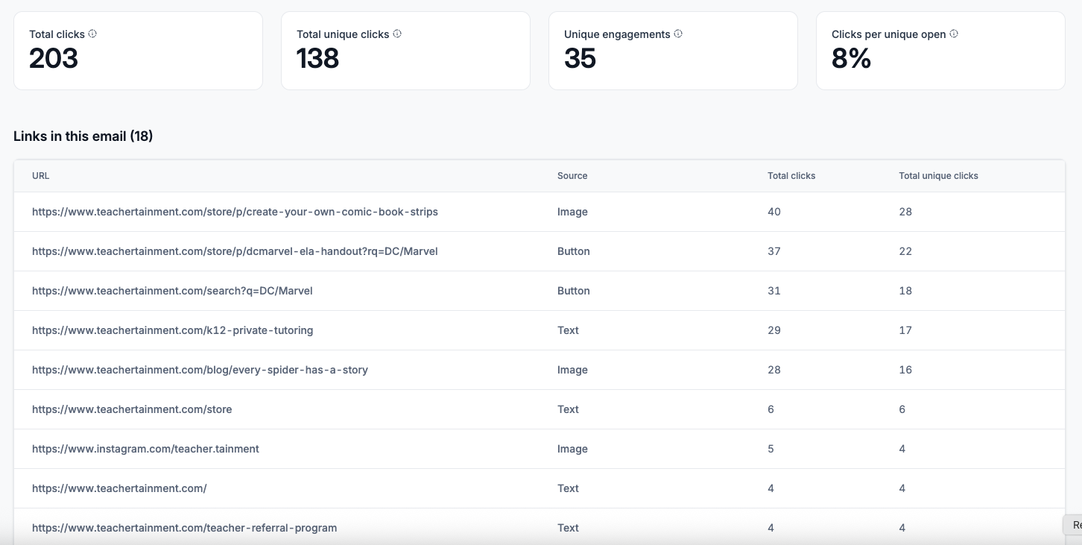Click the Total unique clicks column header

click(x=938, y=176)
